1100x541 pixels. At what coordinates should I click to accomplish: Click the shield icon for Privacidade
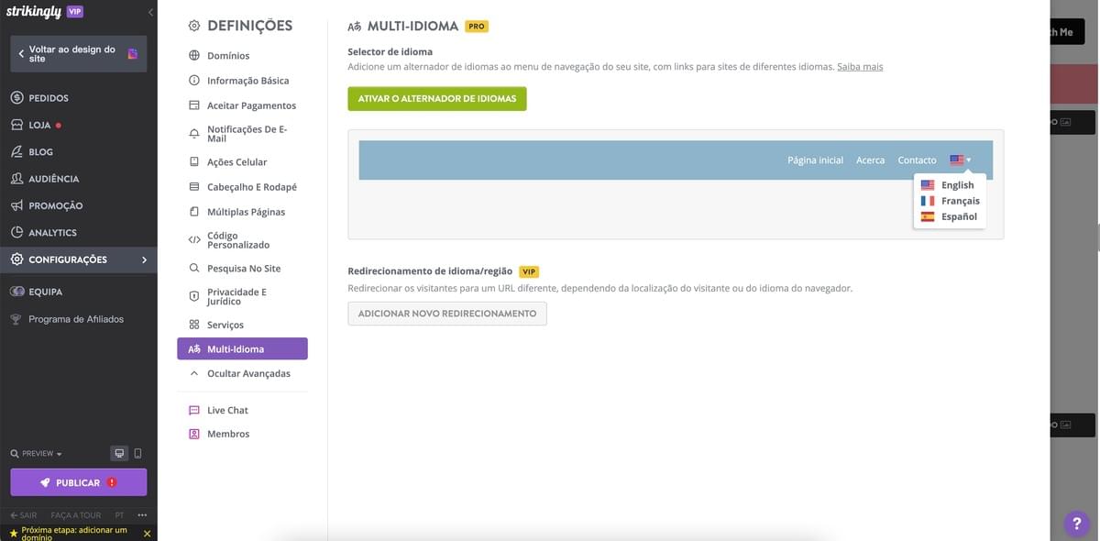(x=193, y=297)
